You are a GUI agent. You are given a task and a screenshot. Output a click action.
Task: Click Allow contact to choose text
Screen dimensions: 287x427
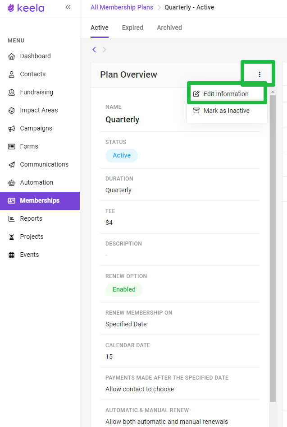pos(140,389)
